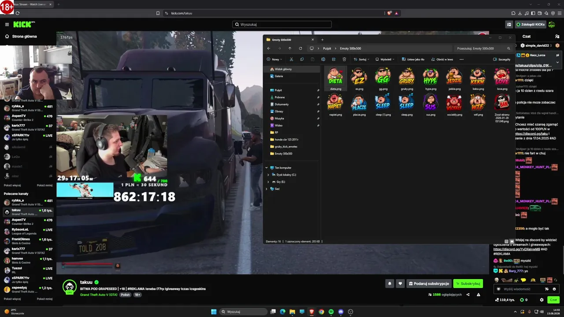The height and width of the screenshot is (317, 564).
Task: Open FrankDimes channel in recommended list
Action: click(x=28, y=241)
